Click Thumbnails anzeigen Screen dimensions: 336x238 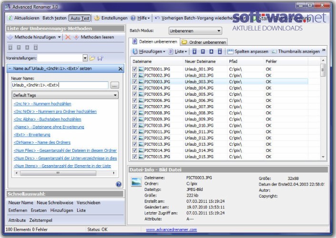click(x=296, y=51)
